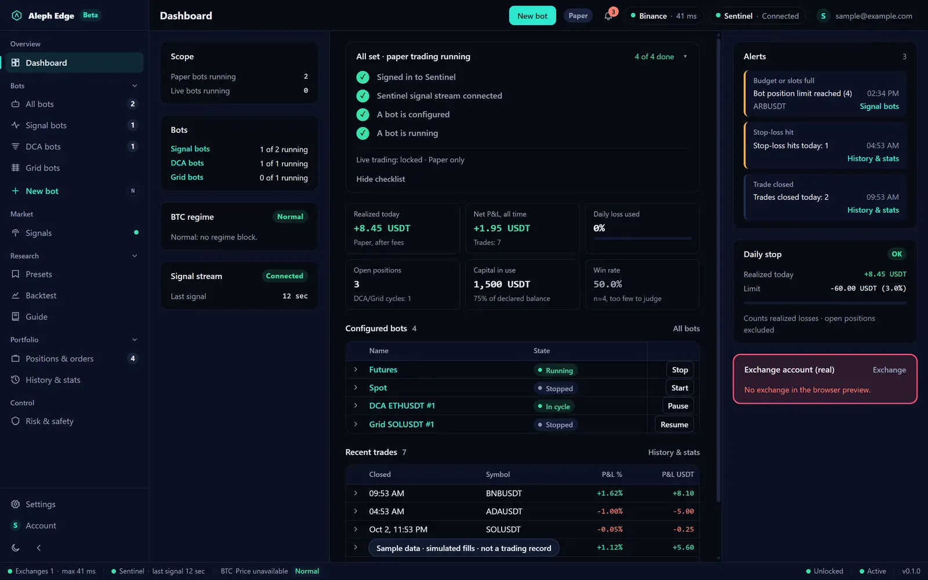Click the Daily stop limit progress bar
The image size is (928, 580).
[x=825, y=303]
